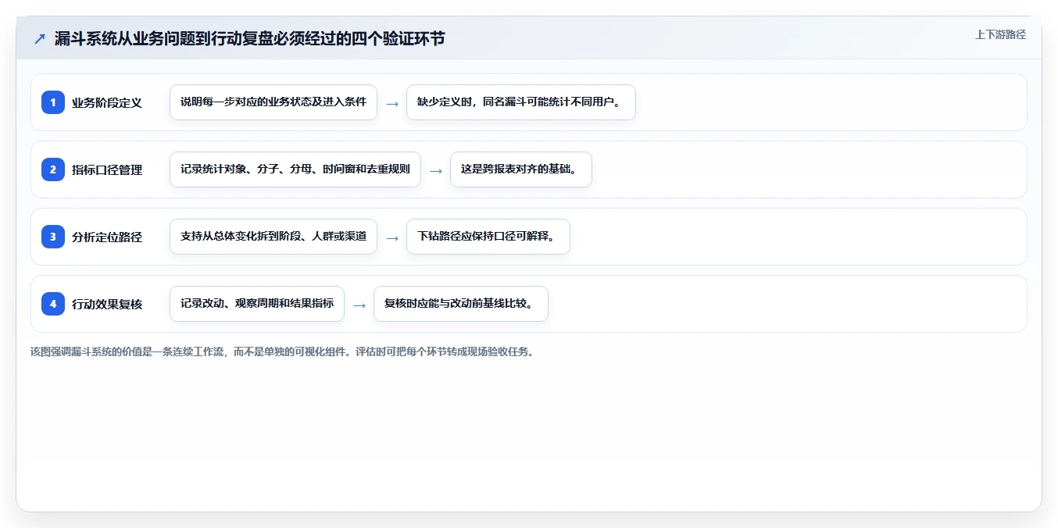Click the footnote starting 该图强调漏斗系统的价值

point(283,351)
